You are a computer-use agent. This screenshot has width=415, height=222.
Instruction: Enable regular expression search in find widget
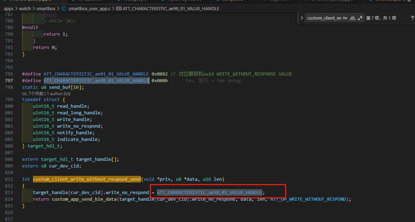tap(360, 18)
